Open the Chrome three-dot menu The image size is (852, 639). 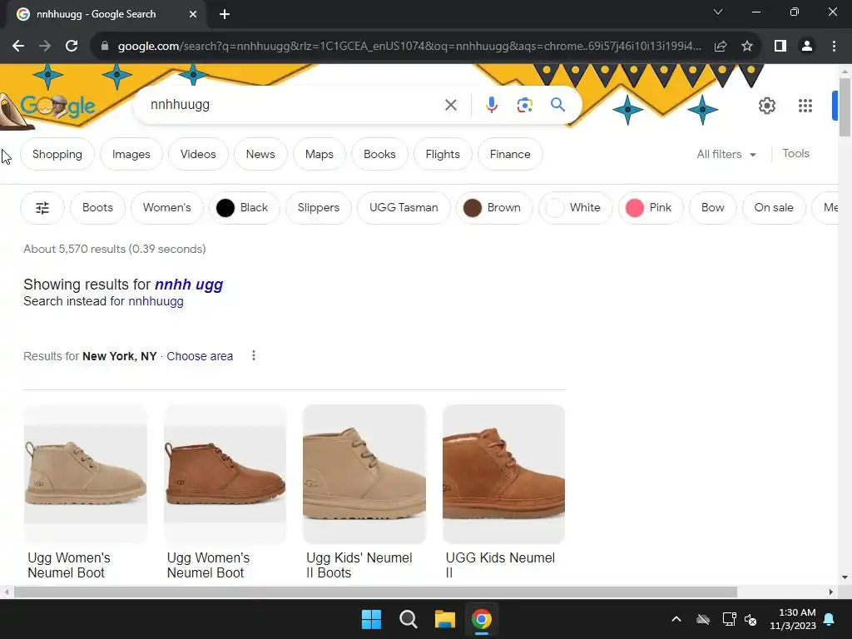(834, 47)
